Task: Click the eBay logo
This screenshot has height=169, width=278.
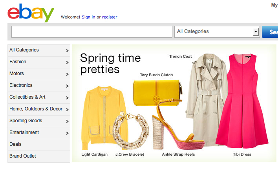Action: coord(31,13)
